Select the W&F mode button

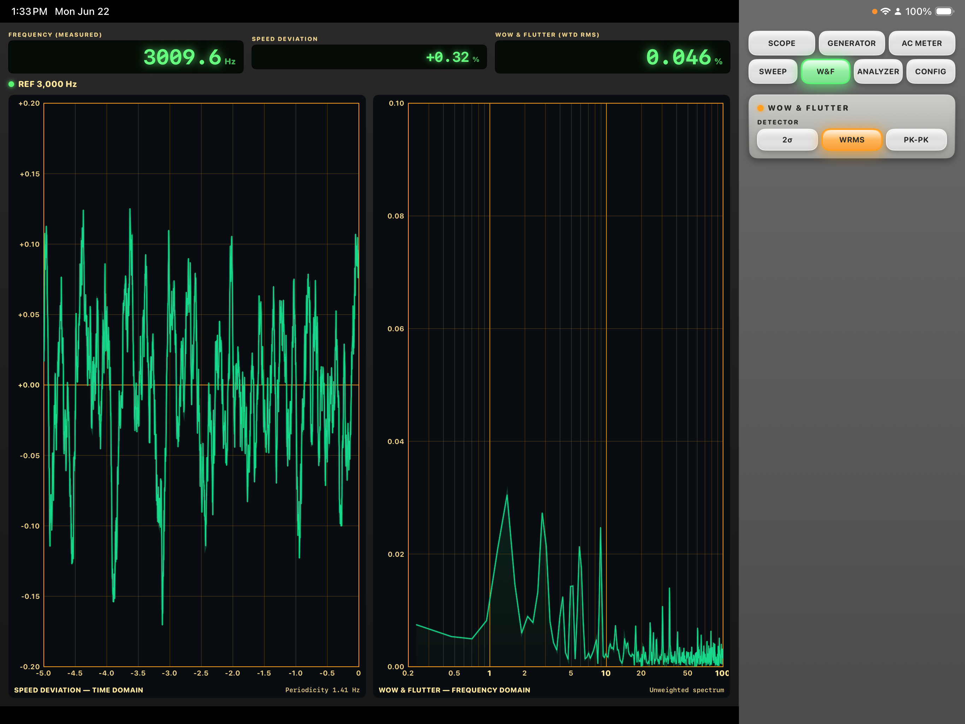(x=825, y=72)
